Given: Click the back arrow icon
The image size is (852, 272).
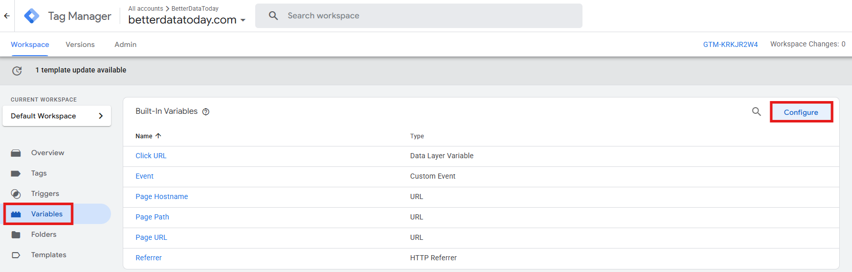Looking at the screenshot, I should click(7, 16).
